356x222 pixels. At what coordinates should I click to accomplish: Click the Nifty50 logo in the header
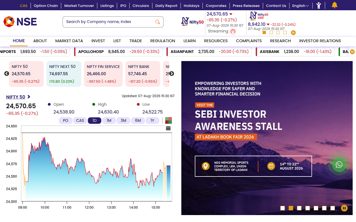(192, 22)
